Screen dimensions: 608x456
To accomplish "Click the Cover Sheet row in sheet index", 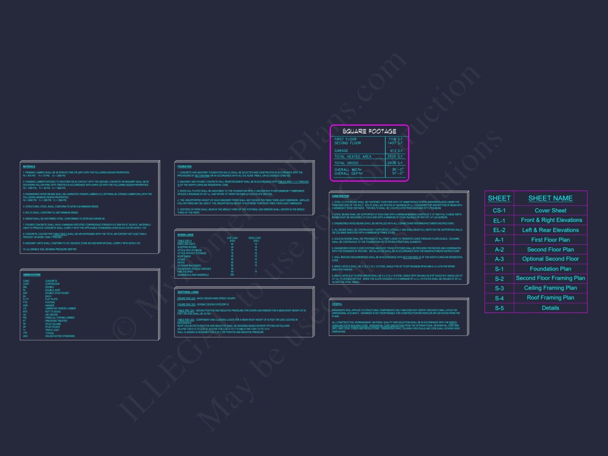I will (x=550, y=210).
